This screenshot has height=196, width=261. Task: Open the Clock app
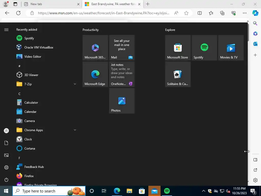(46, 139)
